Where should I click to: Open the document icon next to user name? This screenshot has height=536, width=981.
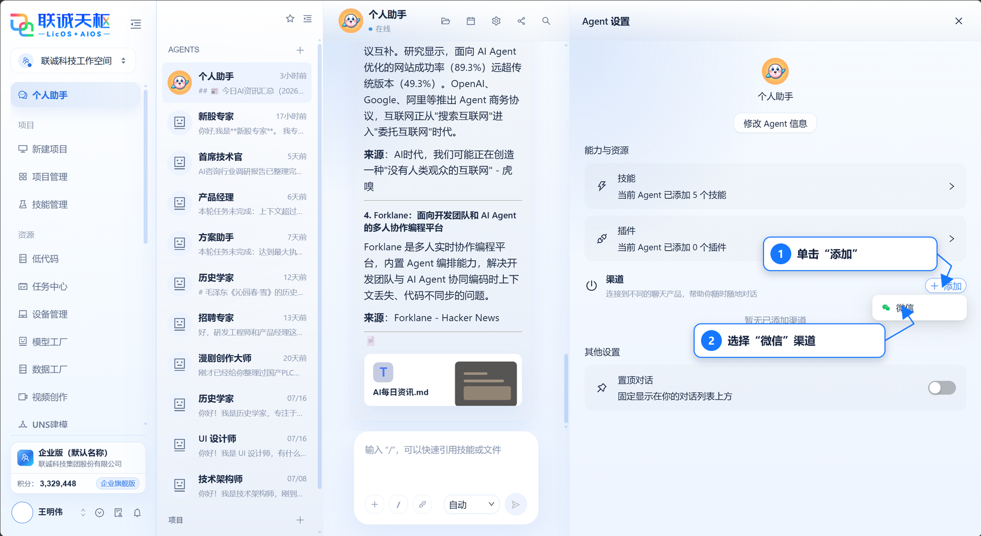pos(119,513)
